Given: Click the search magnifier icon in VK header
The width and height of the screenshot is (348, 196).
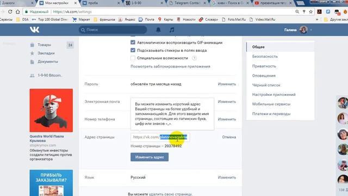Looking at the screenshot, I should (83, 30).
